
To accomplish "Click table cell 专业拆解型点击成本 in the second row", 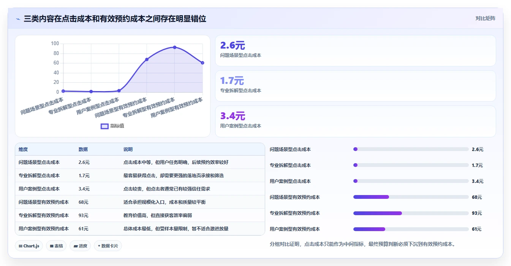I will (39, 176).
